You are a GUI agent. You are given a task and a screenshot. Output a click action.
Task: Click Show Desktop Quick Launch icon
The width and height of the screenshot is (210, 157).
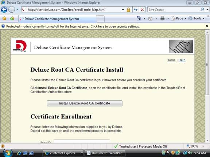point(25,153)
